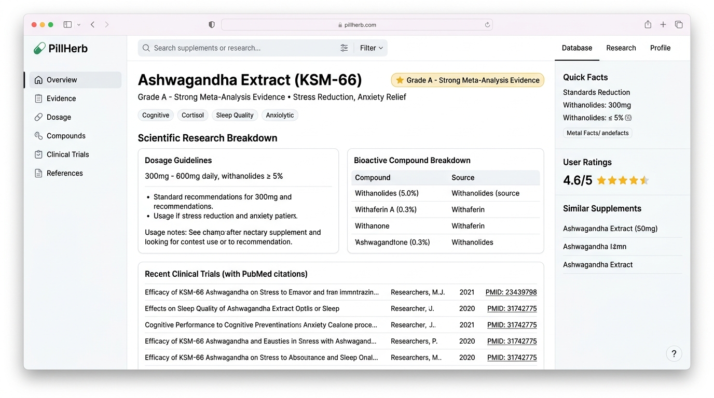Expand the Filter dropdown

point(371,48)
